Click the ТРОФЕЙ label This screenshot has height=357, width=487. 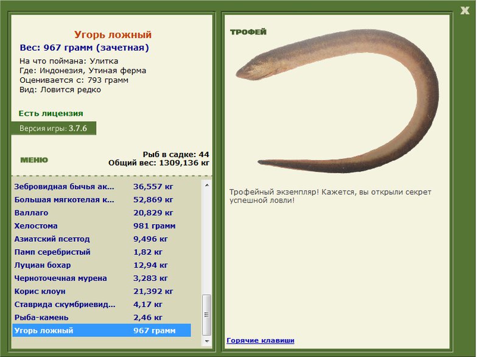(248, 32)
